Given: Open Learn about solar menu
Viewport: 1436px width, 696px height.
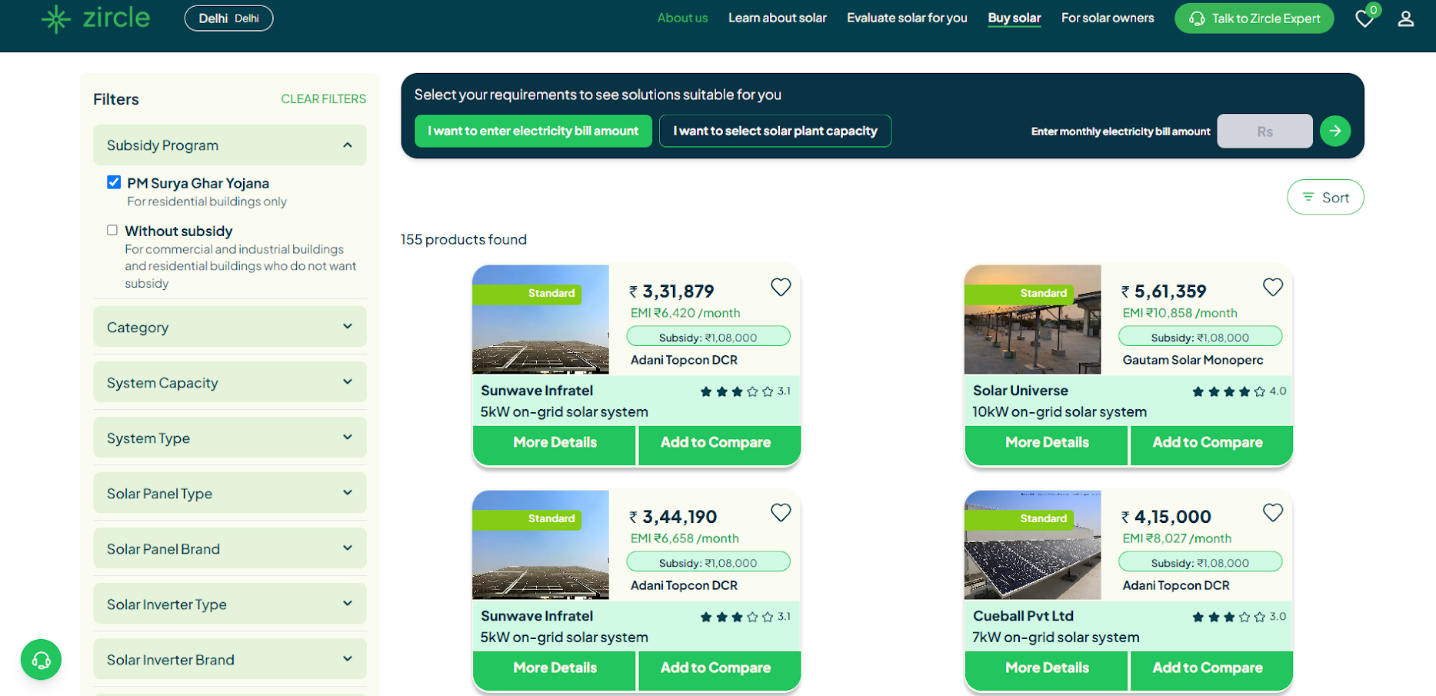Looking at the screenshot, I should pos(778,18).
